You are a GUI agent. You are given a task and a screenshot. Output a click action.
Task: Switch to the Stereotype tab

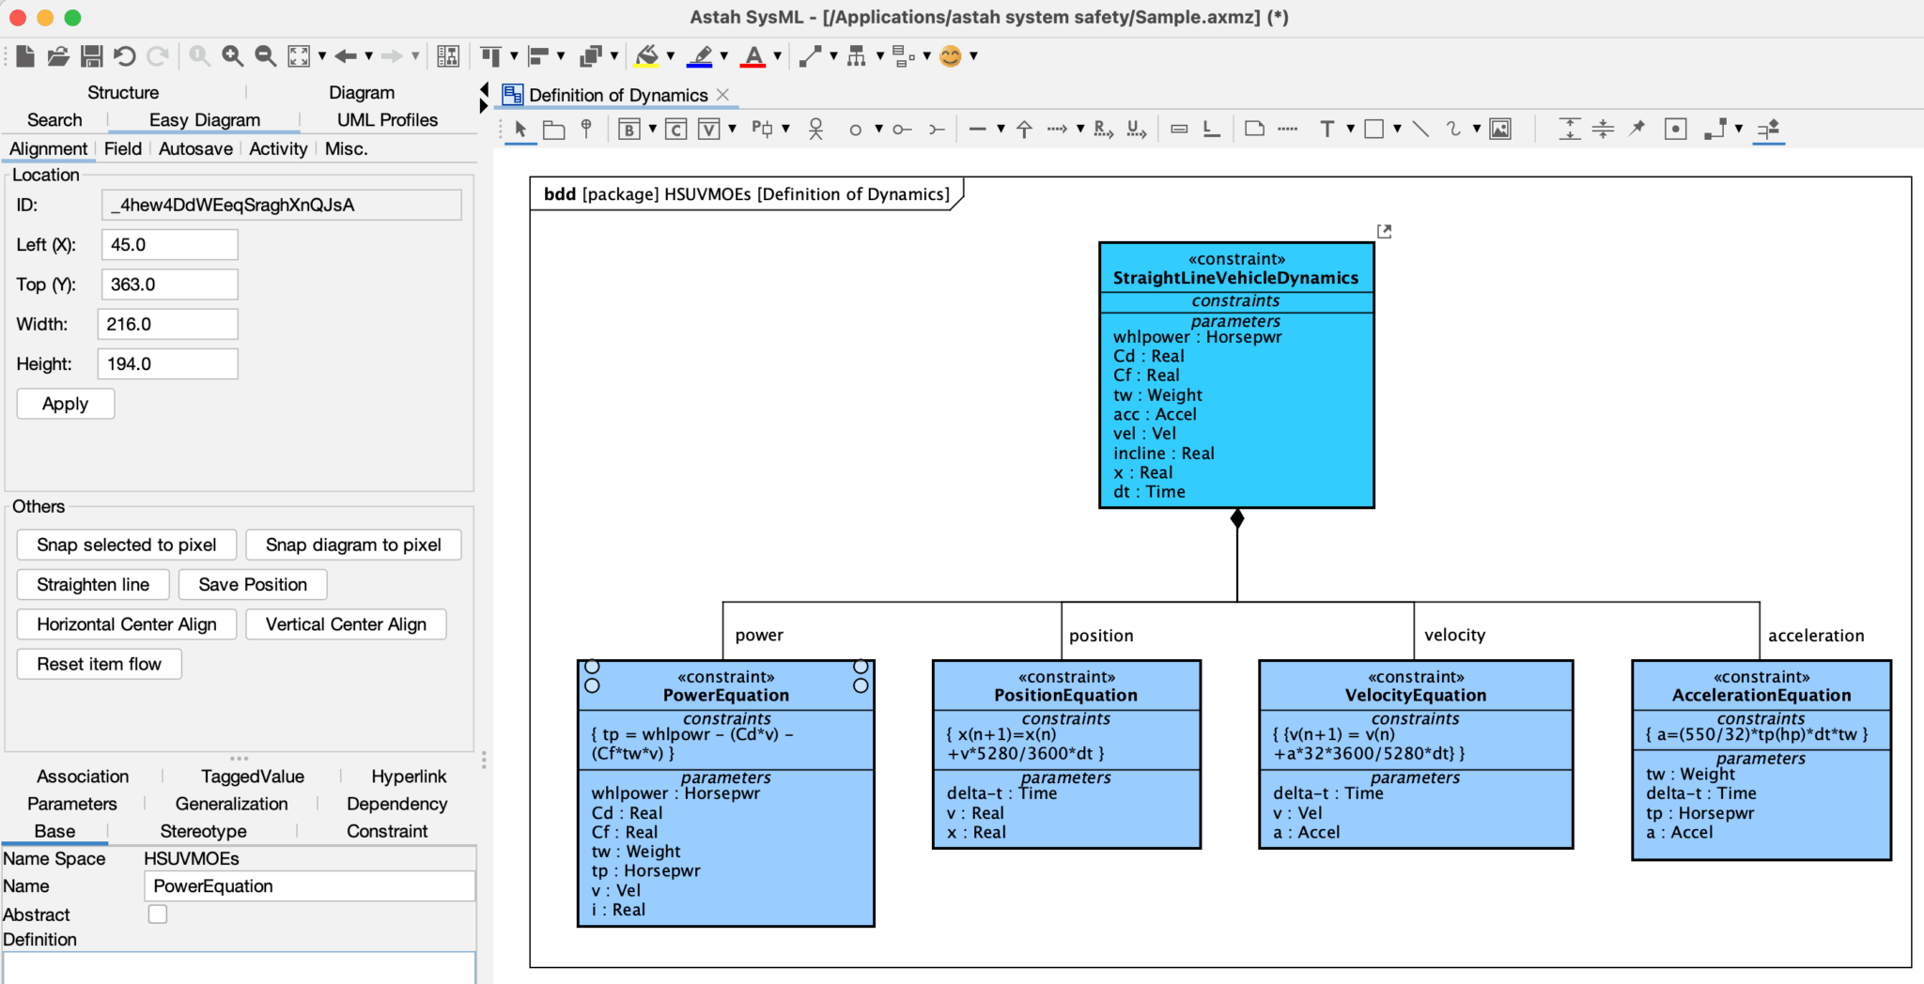(x=203, y=831)
